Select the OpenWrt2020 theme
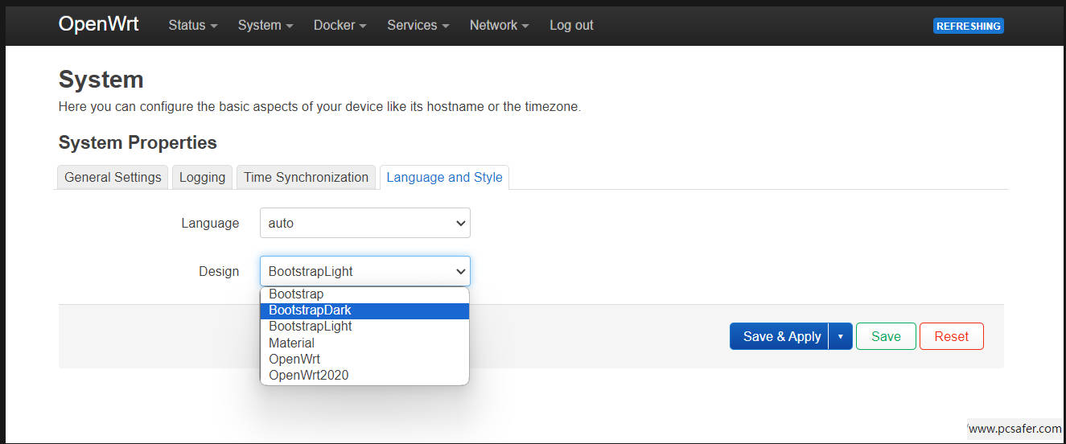The width and height of the screenshot is (1066, 444). 308,376
